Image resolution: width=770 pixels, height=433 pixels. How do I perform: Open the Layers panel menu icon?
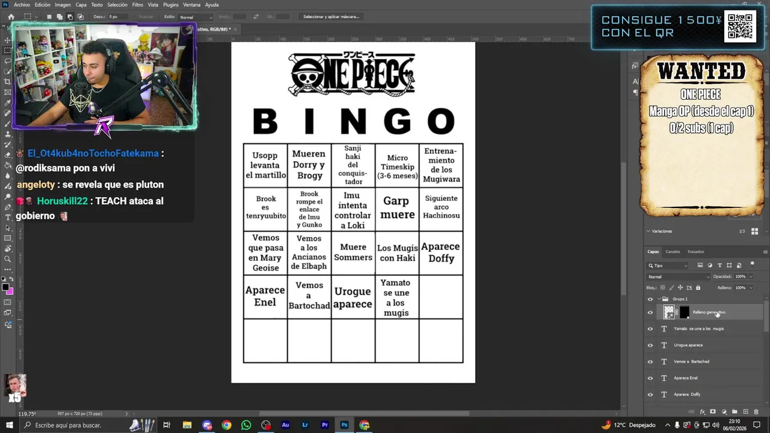coord(765,252)
